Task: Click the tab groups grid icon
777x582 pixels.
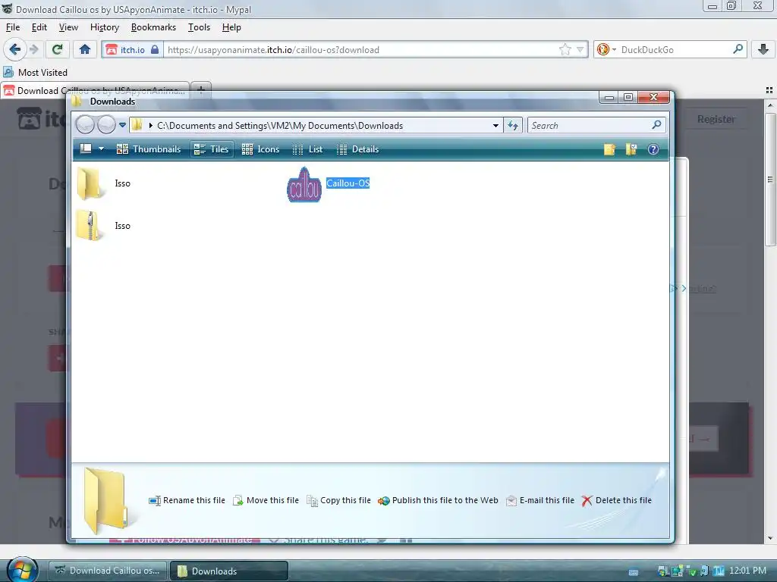Action: [769, 90]
